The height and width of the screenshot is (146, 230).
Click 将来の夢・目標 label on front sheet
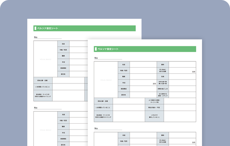(x=103, y=101)
